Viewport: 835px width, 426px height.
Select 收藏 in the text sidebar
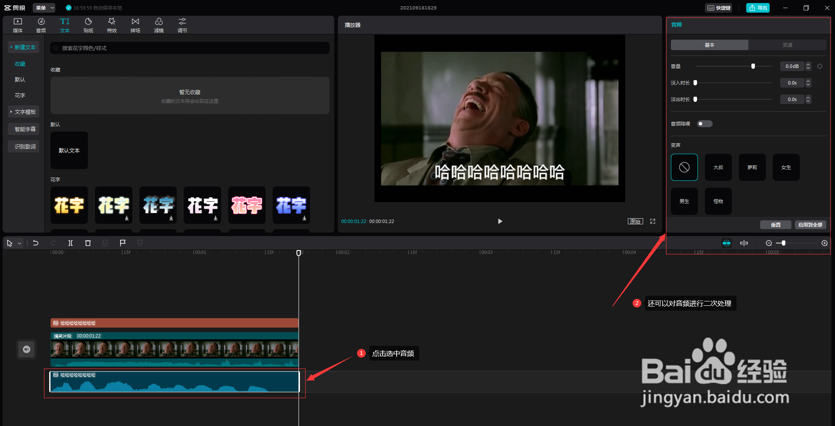click(x=20, y=64)
